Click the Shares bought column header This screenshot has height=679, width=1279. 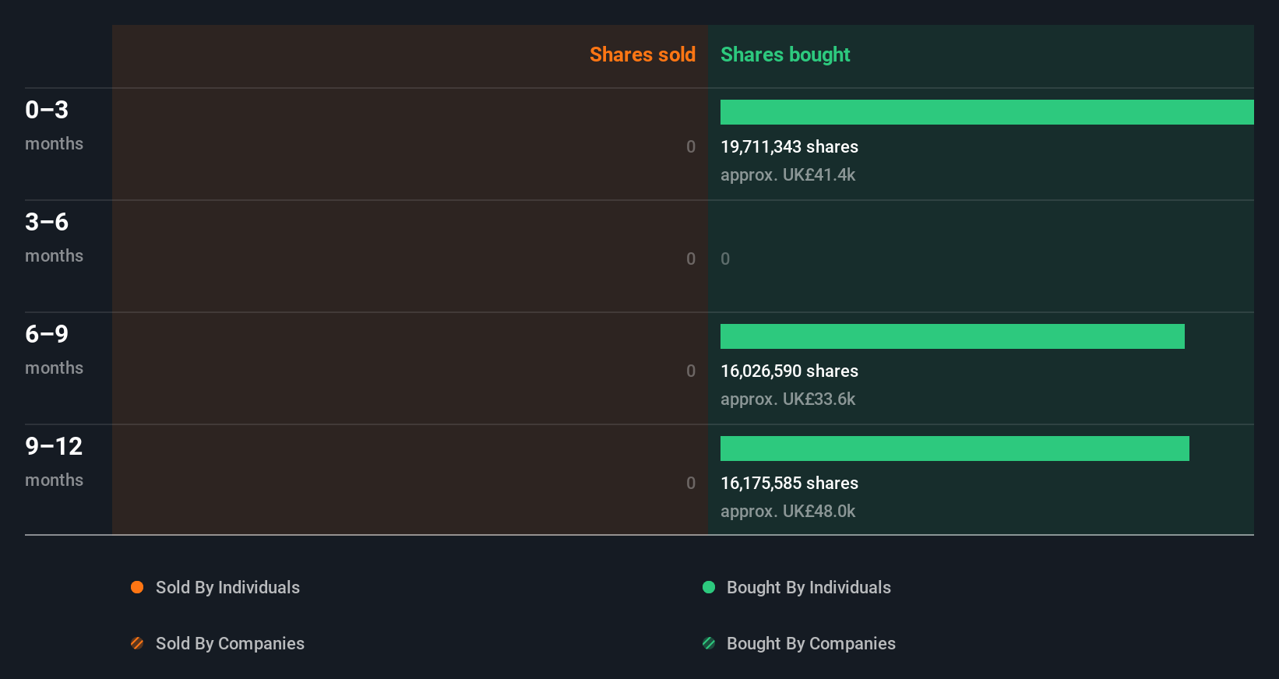pyautogui.click(x=785, y=55)
